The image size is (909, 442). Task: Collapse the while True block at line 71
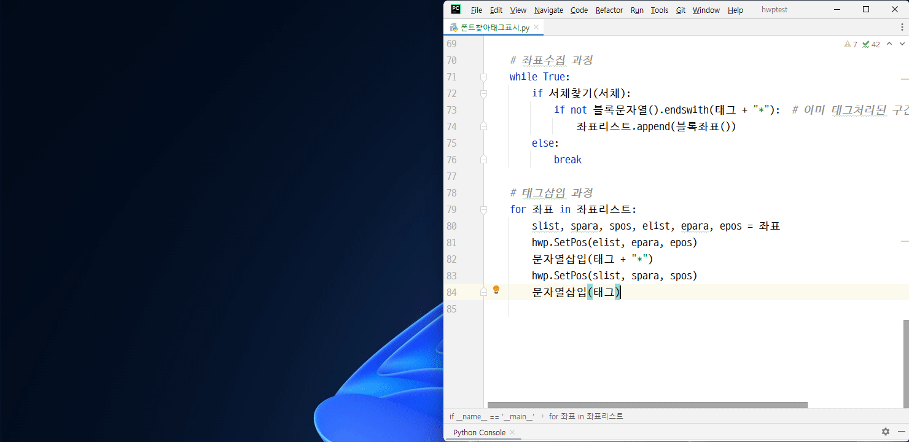click(483, 77)
